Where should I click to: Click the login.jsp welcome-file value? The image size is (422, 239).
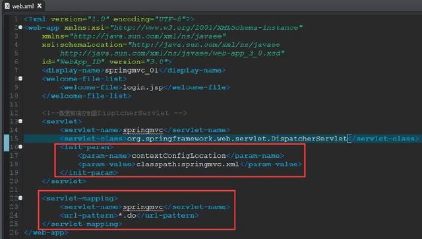point(142,87)
